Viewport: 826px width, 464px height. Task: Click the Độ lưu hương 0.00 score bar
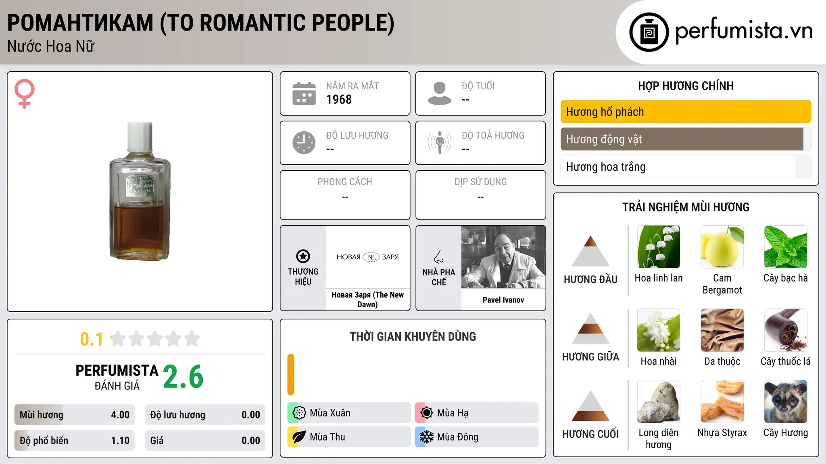point(205,415)
